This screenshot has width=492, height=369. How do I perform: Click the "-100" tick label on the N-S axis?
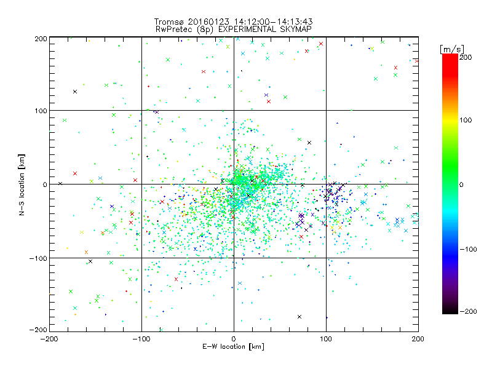click(x=38, y=258)
